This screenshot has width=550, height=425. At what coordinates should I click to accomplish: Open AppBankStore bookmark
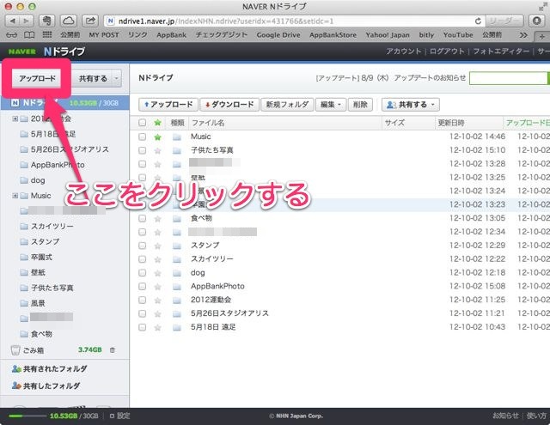coord(333,35)
